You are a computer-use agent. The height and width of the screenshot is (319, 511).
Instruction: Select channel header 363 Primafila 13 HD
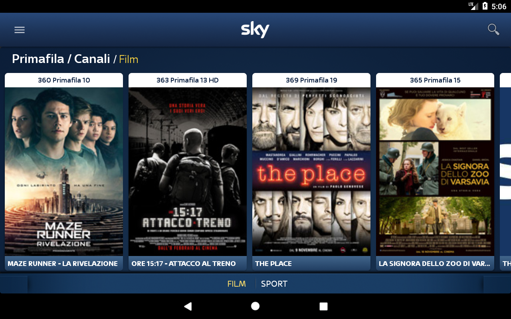point(188,80)
